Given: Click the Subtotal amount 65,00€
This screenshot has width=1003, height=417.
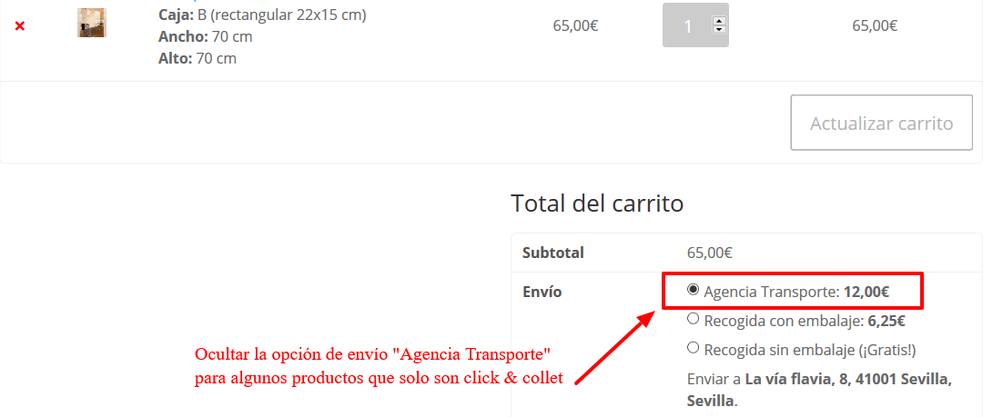Looking at the screenshot, I should click(709, 253).
